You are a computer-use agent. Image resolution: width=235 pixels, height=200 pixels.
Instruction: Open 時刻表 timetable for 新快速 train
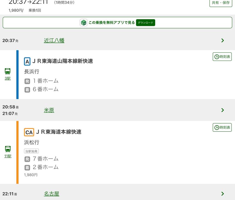222,57
